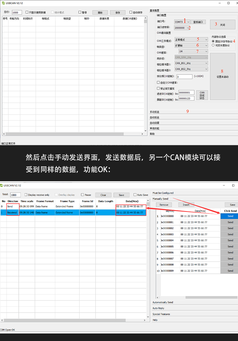238x341 pixels.
Task: Open the 手动发送 section
Action: point(155,112)
